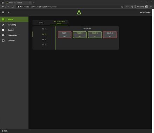154x133 pixels.
Task: Click the Diagnostics heart icon
Action: click(x=3, y=35)
